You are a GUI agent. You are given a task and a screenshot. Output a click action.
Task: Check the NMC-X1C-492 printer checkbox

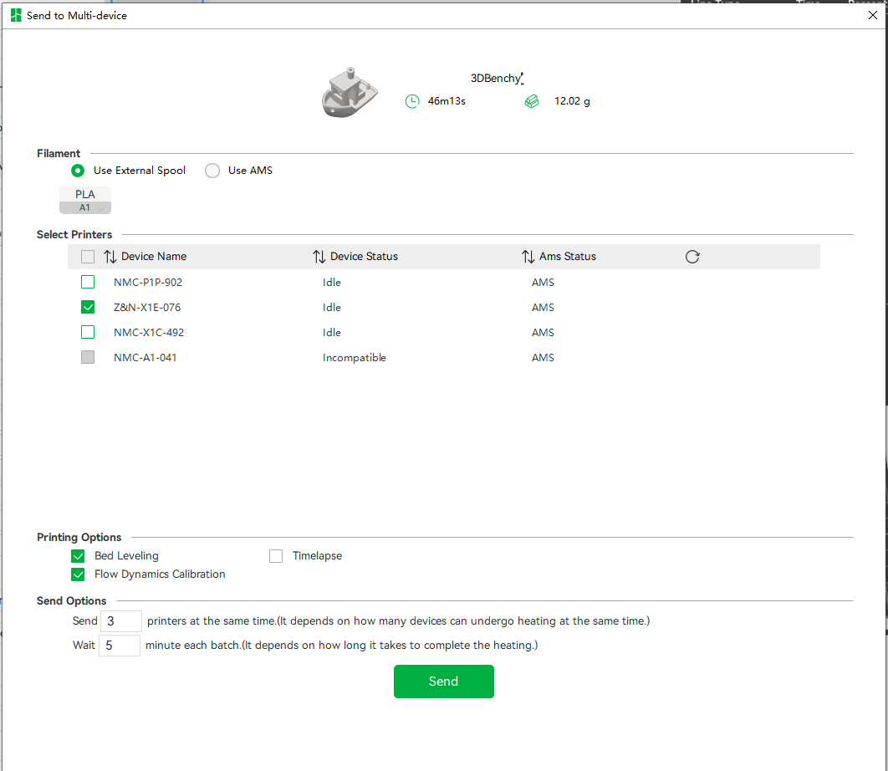coord(88,332)
